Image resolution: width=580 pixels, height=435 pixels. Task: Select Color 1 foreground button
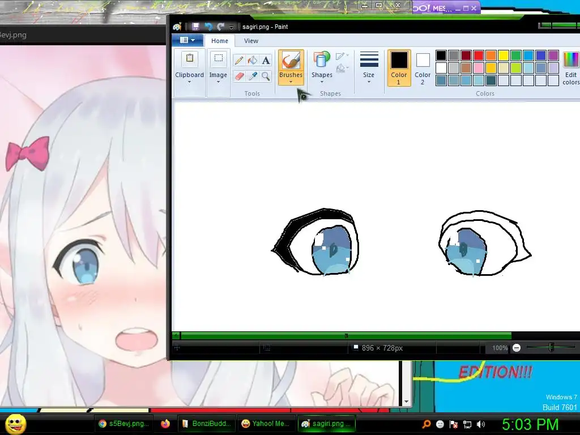click(399, 68)
